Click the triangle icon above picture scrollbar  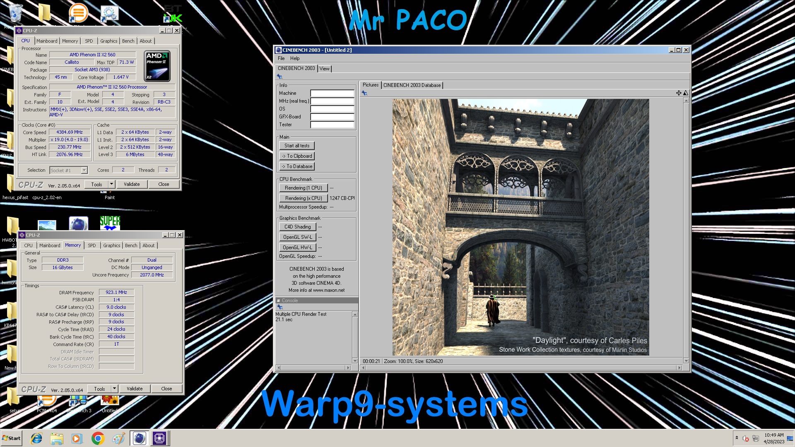click(x=686, y=93)
